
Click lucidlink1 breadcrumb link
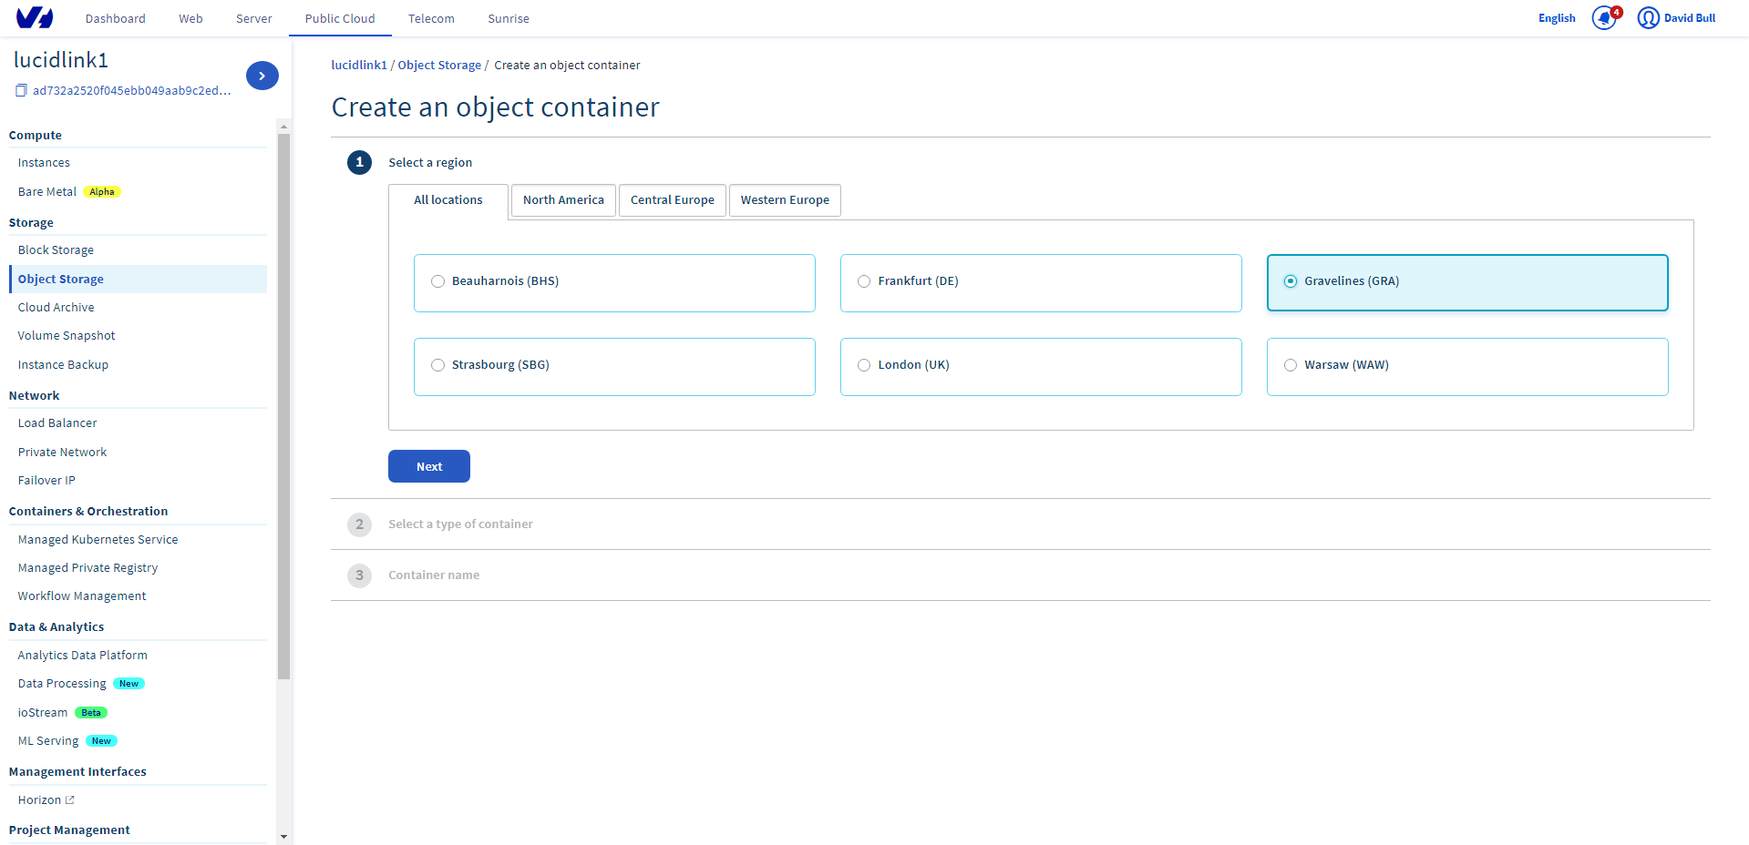pyautogui.click(x=359, y=65)
